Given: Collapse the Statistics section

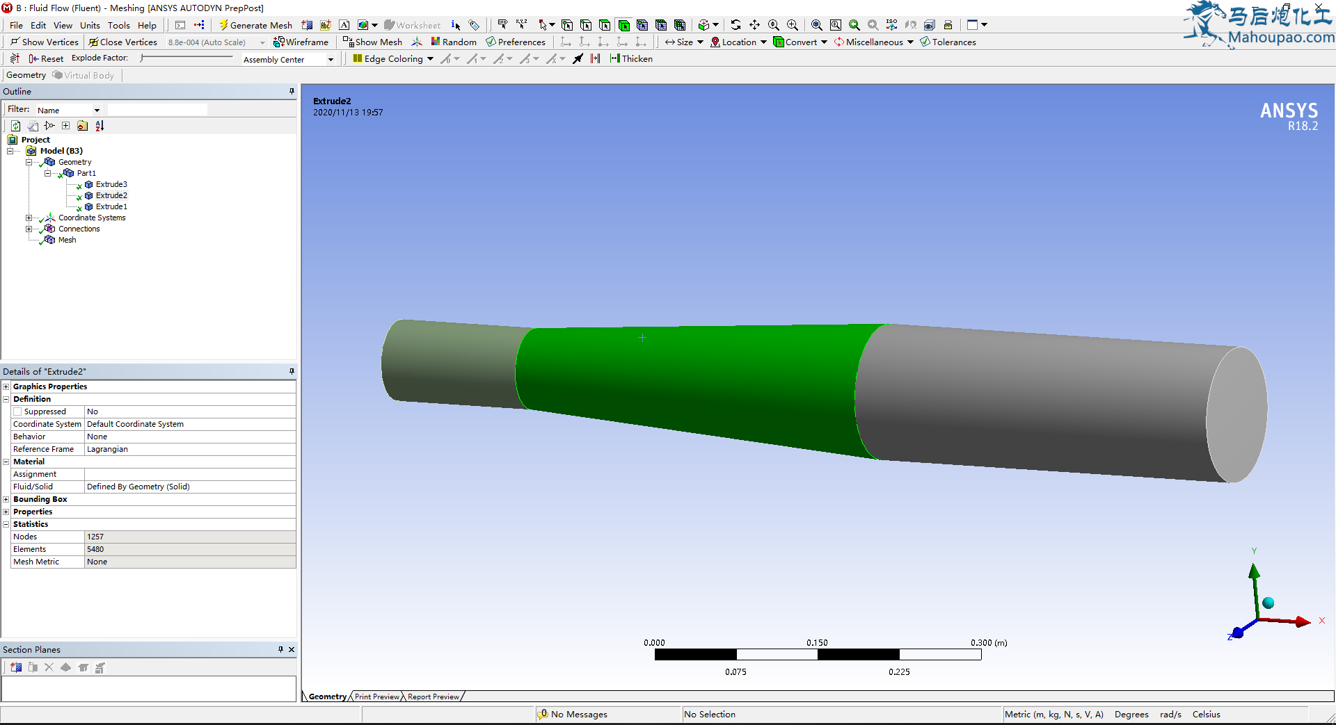Looking at the screenshot, I should coord(6,524).
